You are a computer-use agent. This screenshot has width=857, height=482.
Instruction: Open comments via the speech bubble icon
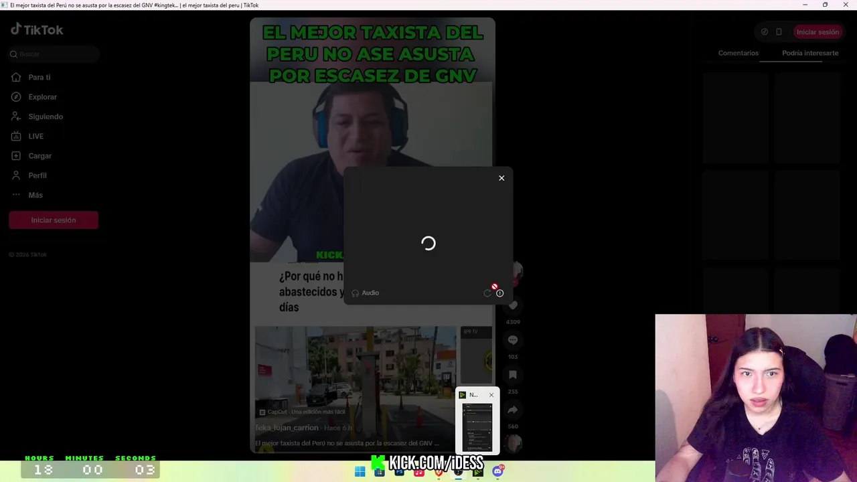click(x=513, y=340)
